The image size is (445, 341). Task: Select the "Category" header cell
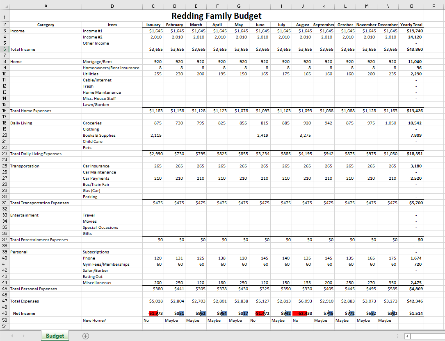point(46,25)
